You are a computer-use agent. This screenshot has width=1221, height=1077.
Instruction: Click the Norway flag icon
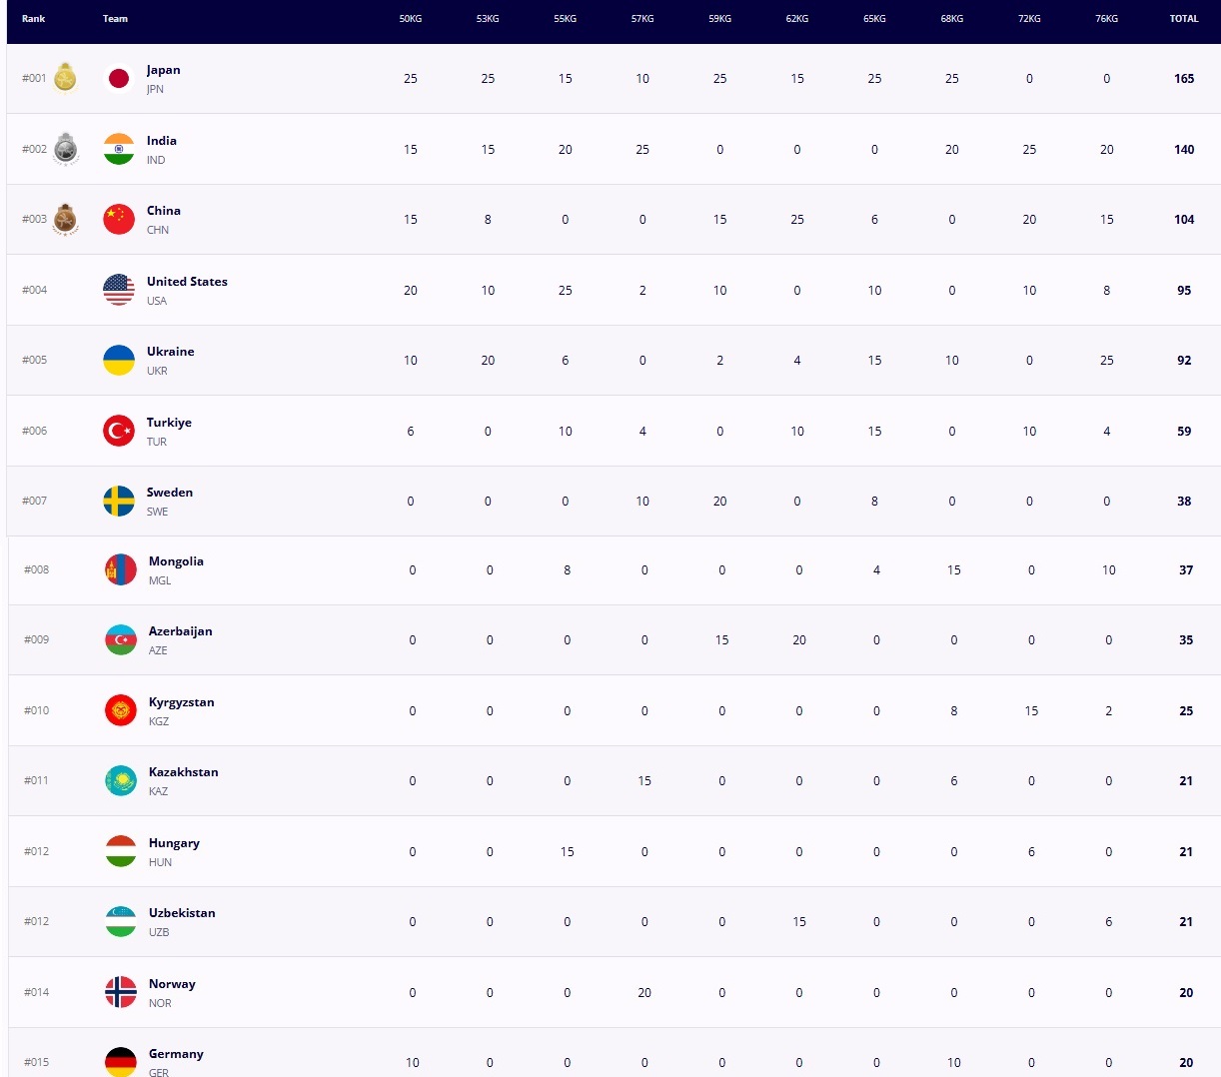(121, 992)
